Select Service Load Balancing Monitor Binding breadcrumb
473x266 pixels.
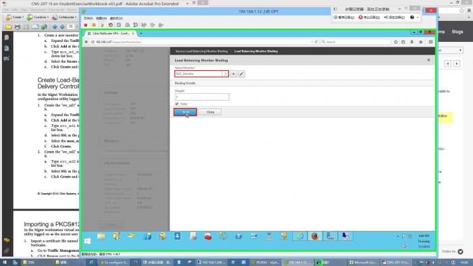(x=201, y=51)
